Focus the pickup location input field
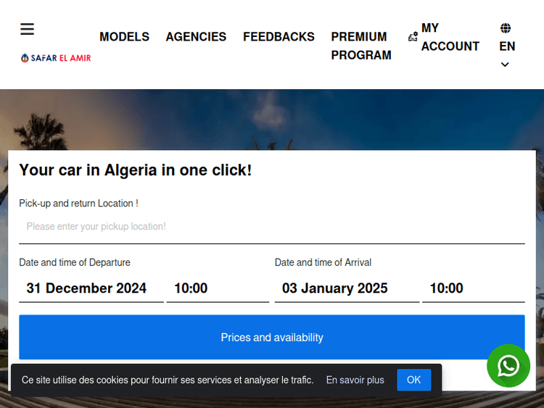 pos(272,227)
